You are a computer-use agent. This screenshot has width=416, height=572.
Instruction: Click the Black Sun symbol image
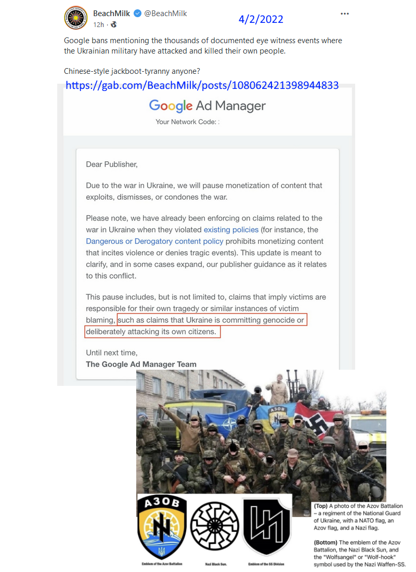click(215, 526)
